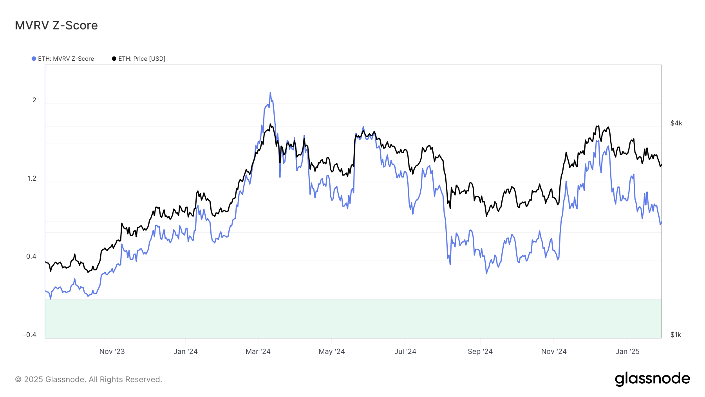This screenshot has width=705, height=397.
Task: Select the Jan '24 x-axis label
Action: [x=186, y=352]
